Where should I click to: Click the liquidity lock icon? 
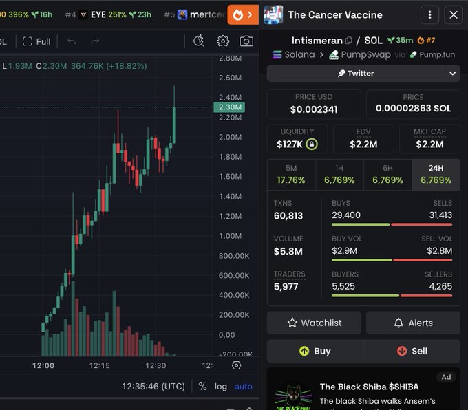tap(312, 144)
